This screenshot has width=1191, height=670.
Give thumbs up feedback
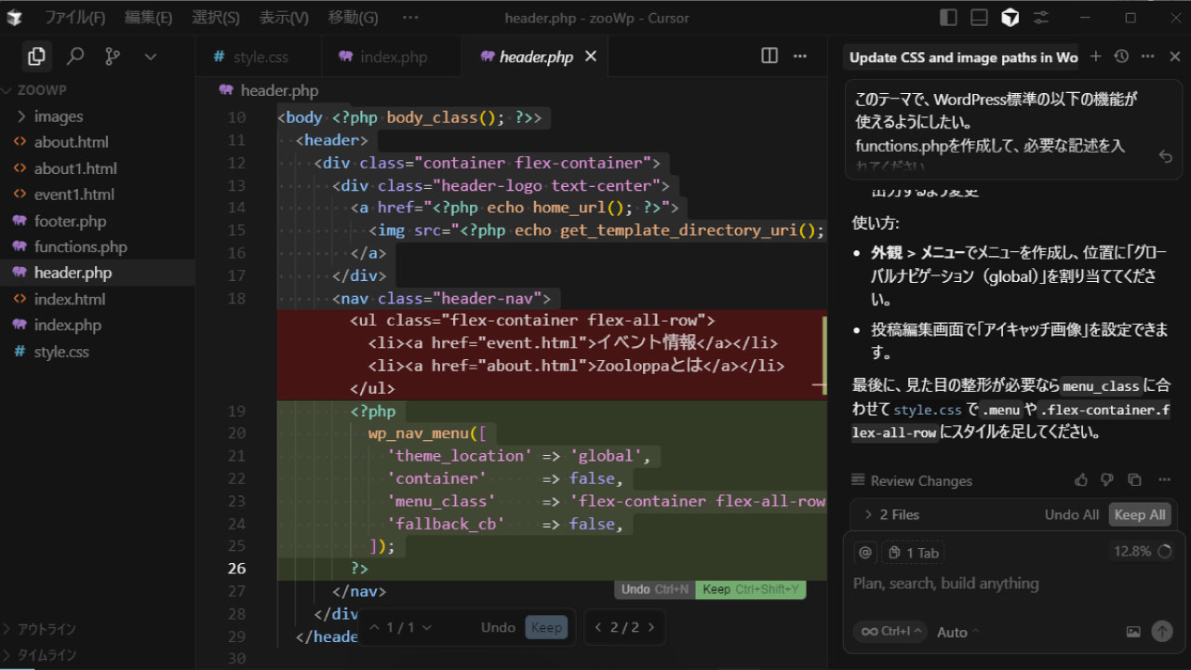tap(1080, 480)
